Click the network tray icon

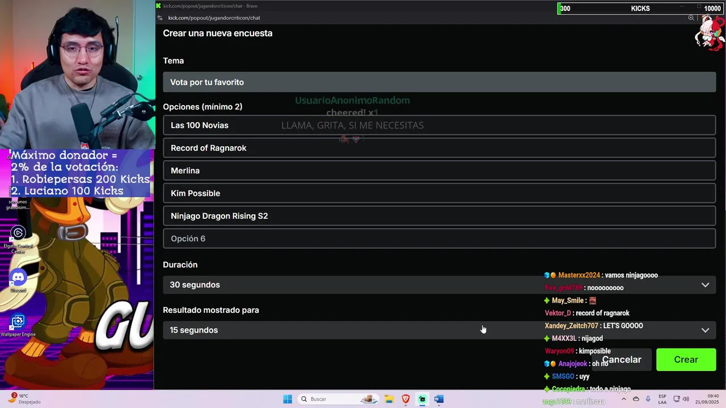[676, 399]
